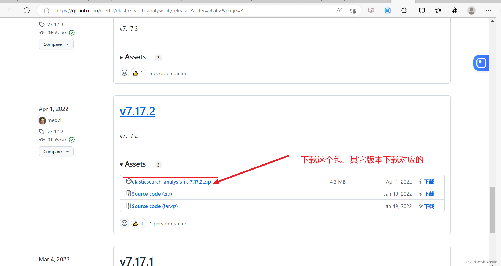Viewport: 501px width, 266px height.
Task: View site info via the lock icon
Action: pos(47,10)
